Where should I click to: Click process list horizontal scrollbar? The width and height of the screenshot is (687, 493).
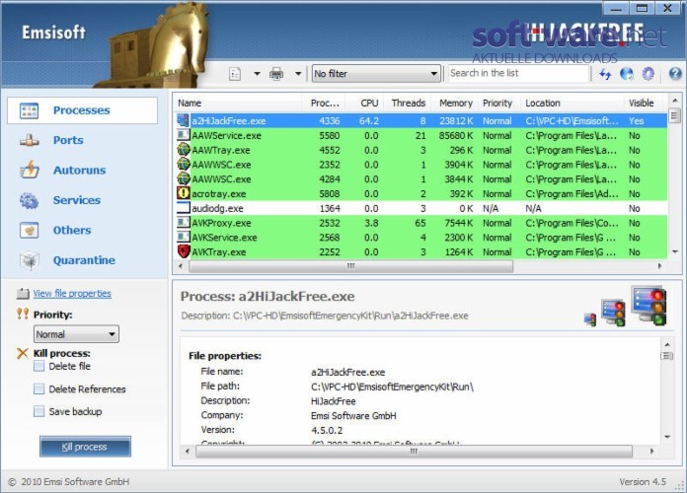point(350,266)
